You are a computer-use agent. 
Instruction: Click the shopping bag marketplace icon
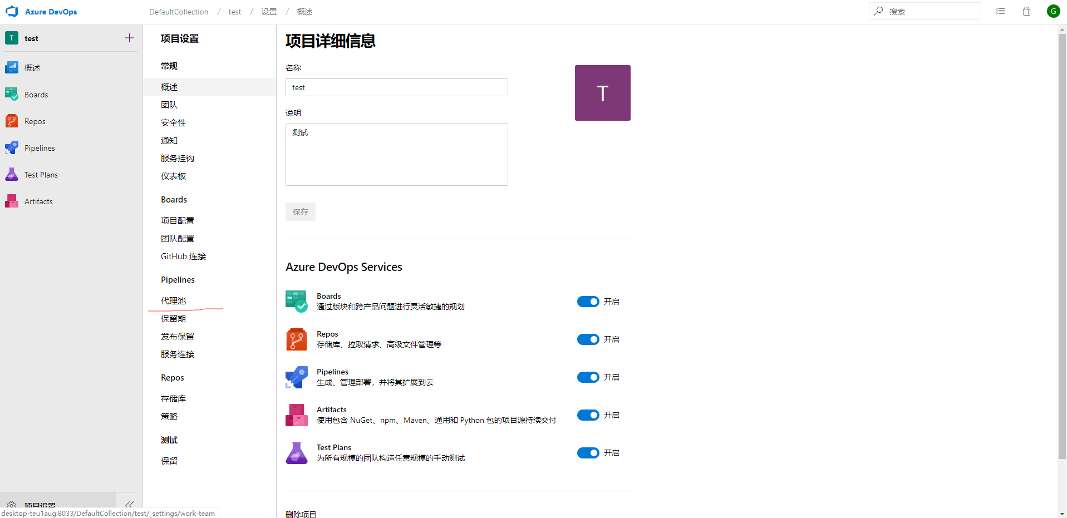(x=1026, y=11)
